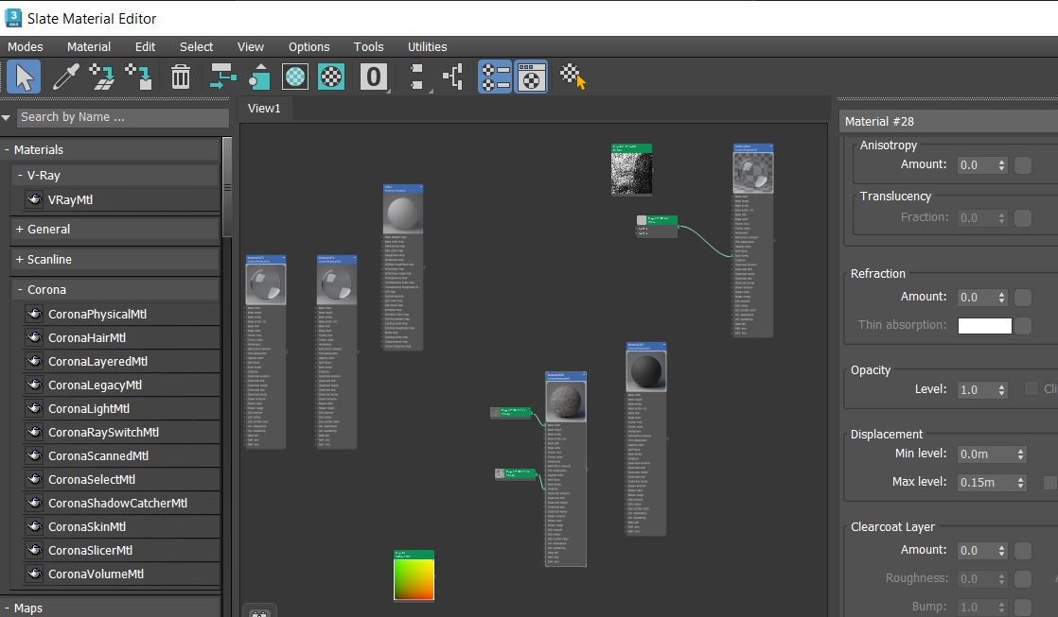Open the Options menu
The width and height of the screenshot is (1058, 617).
click(309, 46)
